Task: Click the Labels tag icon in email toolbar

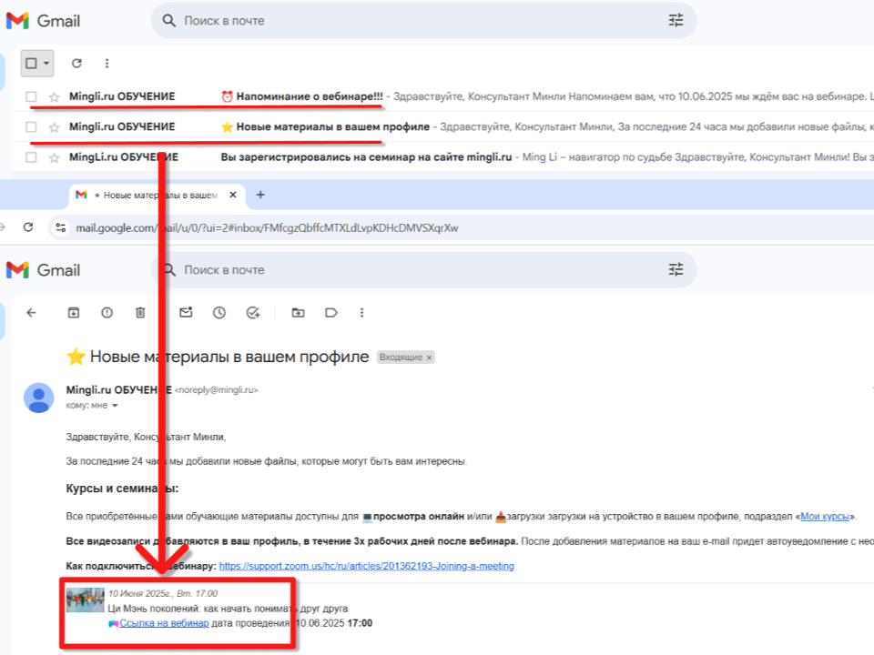Action: coord(330,313)
